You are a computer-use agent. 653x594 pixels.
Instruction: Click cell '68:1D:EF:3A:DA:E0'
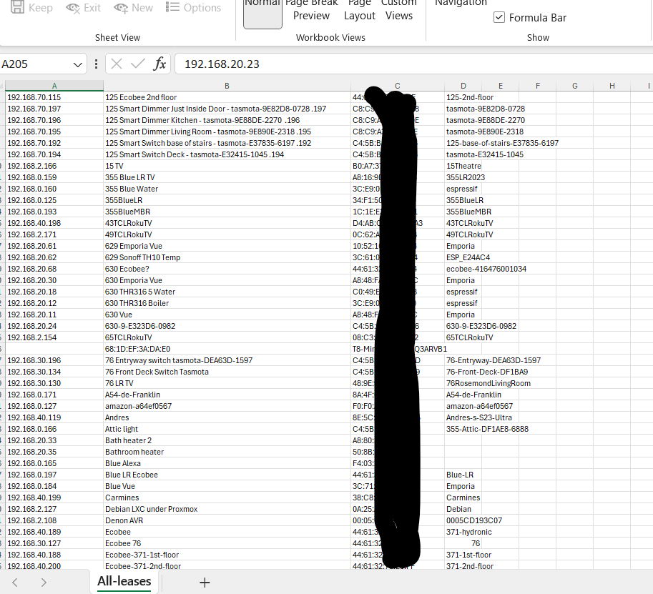click(x=227, y=350)
